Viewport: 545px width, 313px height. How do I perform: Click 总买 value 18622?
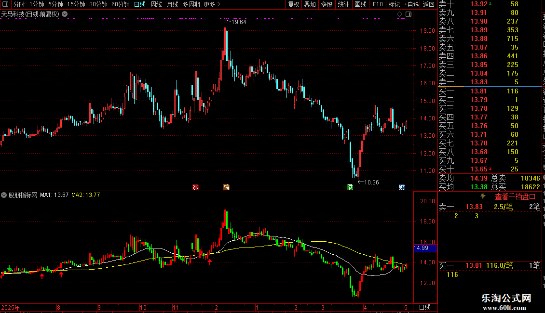pyautogui.click(x=531, y=187)
